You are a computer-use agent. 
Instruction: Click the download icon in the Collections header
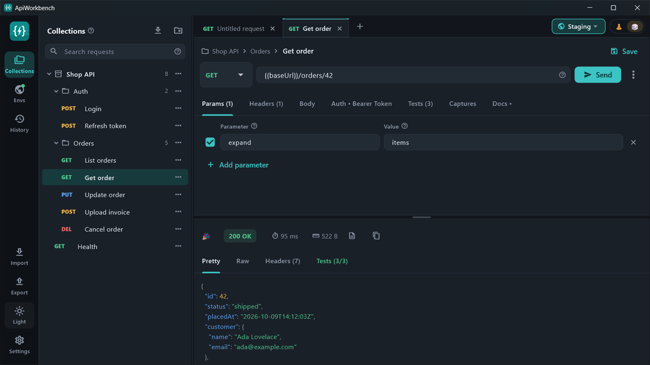[158, 31]
